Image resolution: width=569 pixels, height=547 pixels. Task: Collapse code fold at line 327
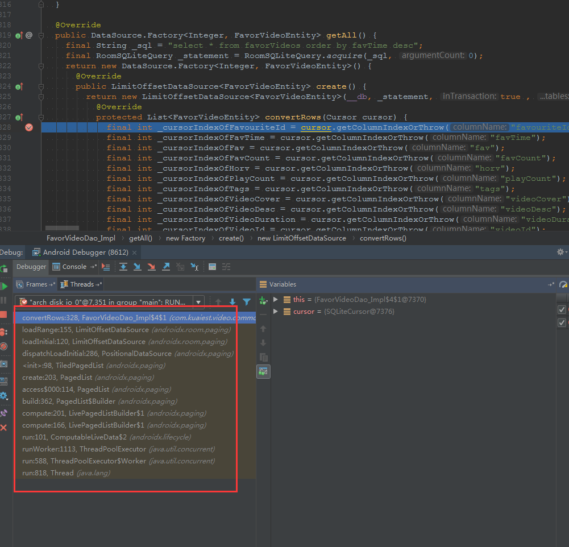point(41,117)
